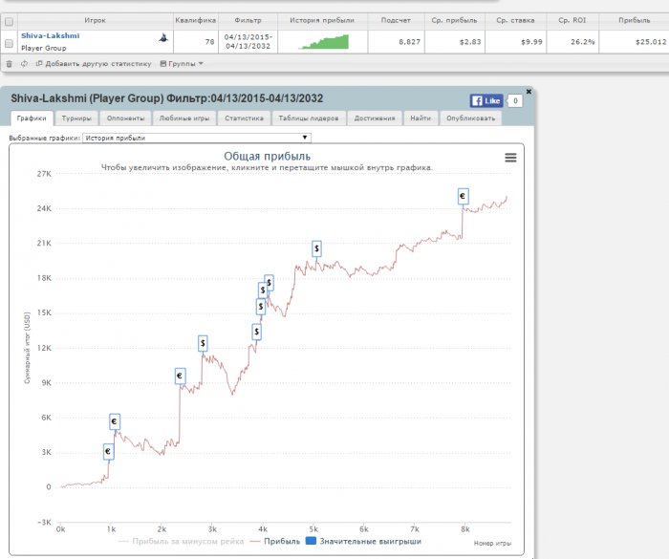Close the Shiva-Lakshmi statistics panel
This screenshot has height=559, width=669.
tap(529, 91)
